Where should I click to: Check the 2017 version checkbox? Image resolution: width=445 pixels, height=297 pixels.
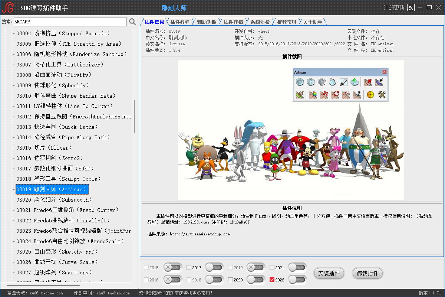189,267
